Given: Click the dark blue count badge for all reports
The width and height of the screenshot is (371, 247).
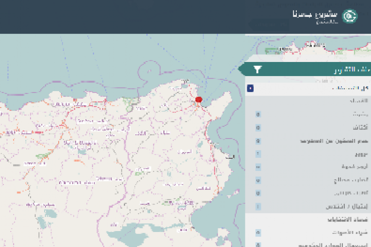Looking at the screenshot, I should pos(250,88).
